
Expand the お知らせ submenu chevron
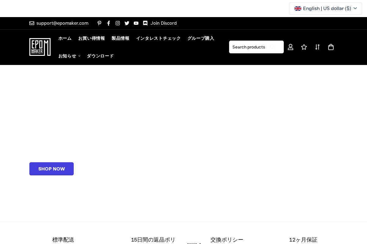coord(79,56)
